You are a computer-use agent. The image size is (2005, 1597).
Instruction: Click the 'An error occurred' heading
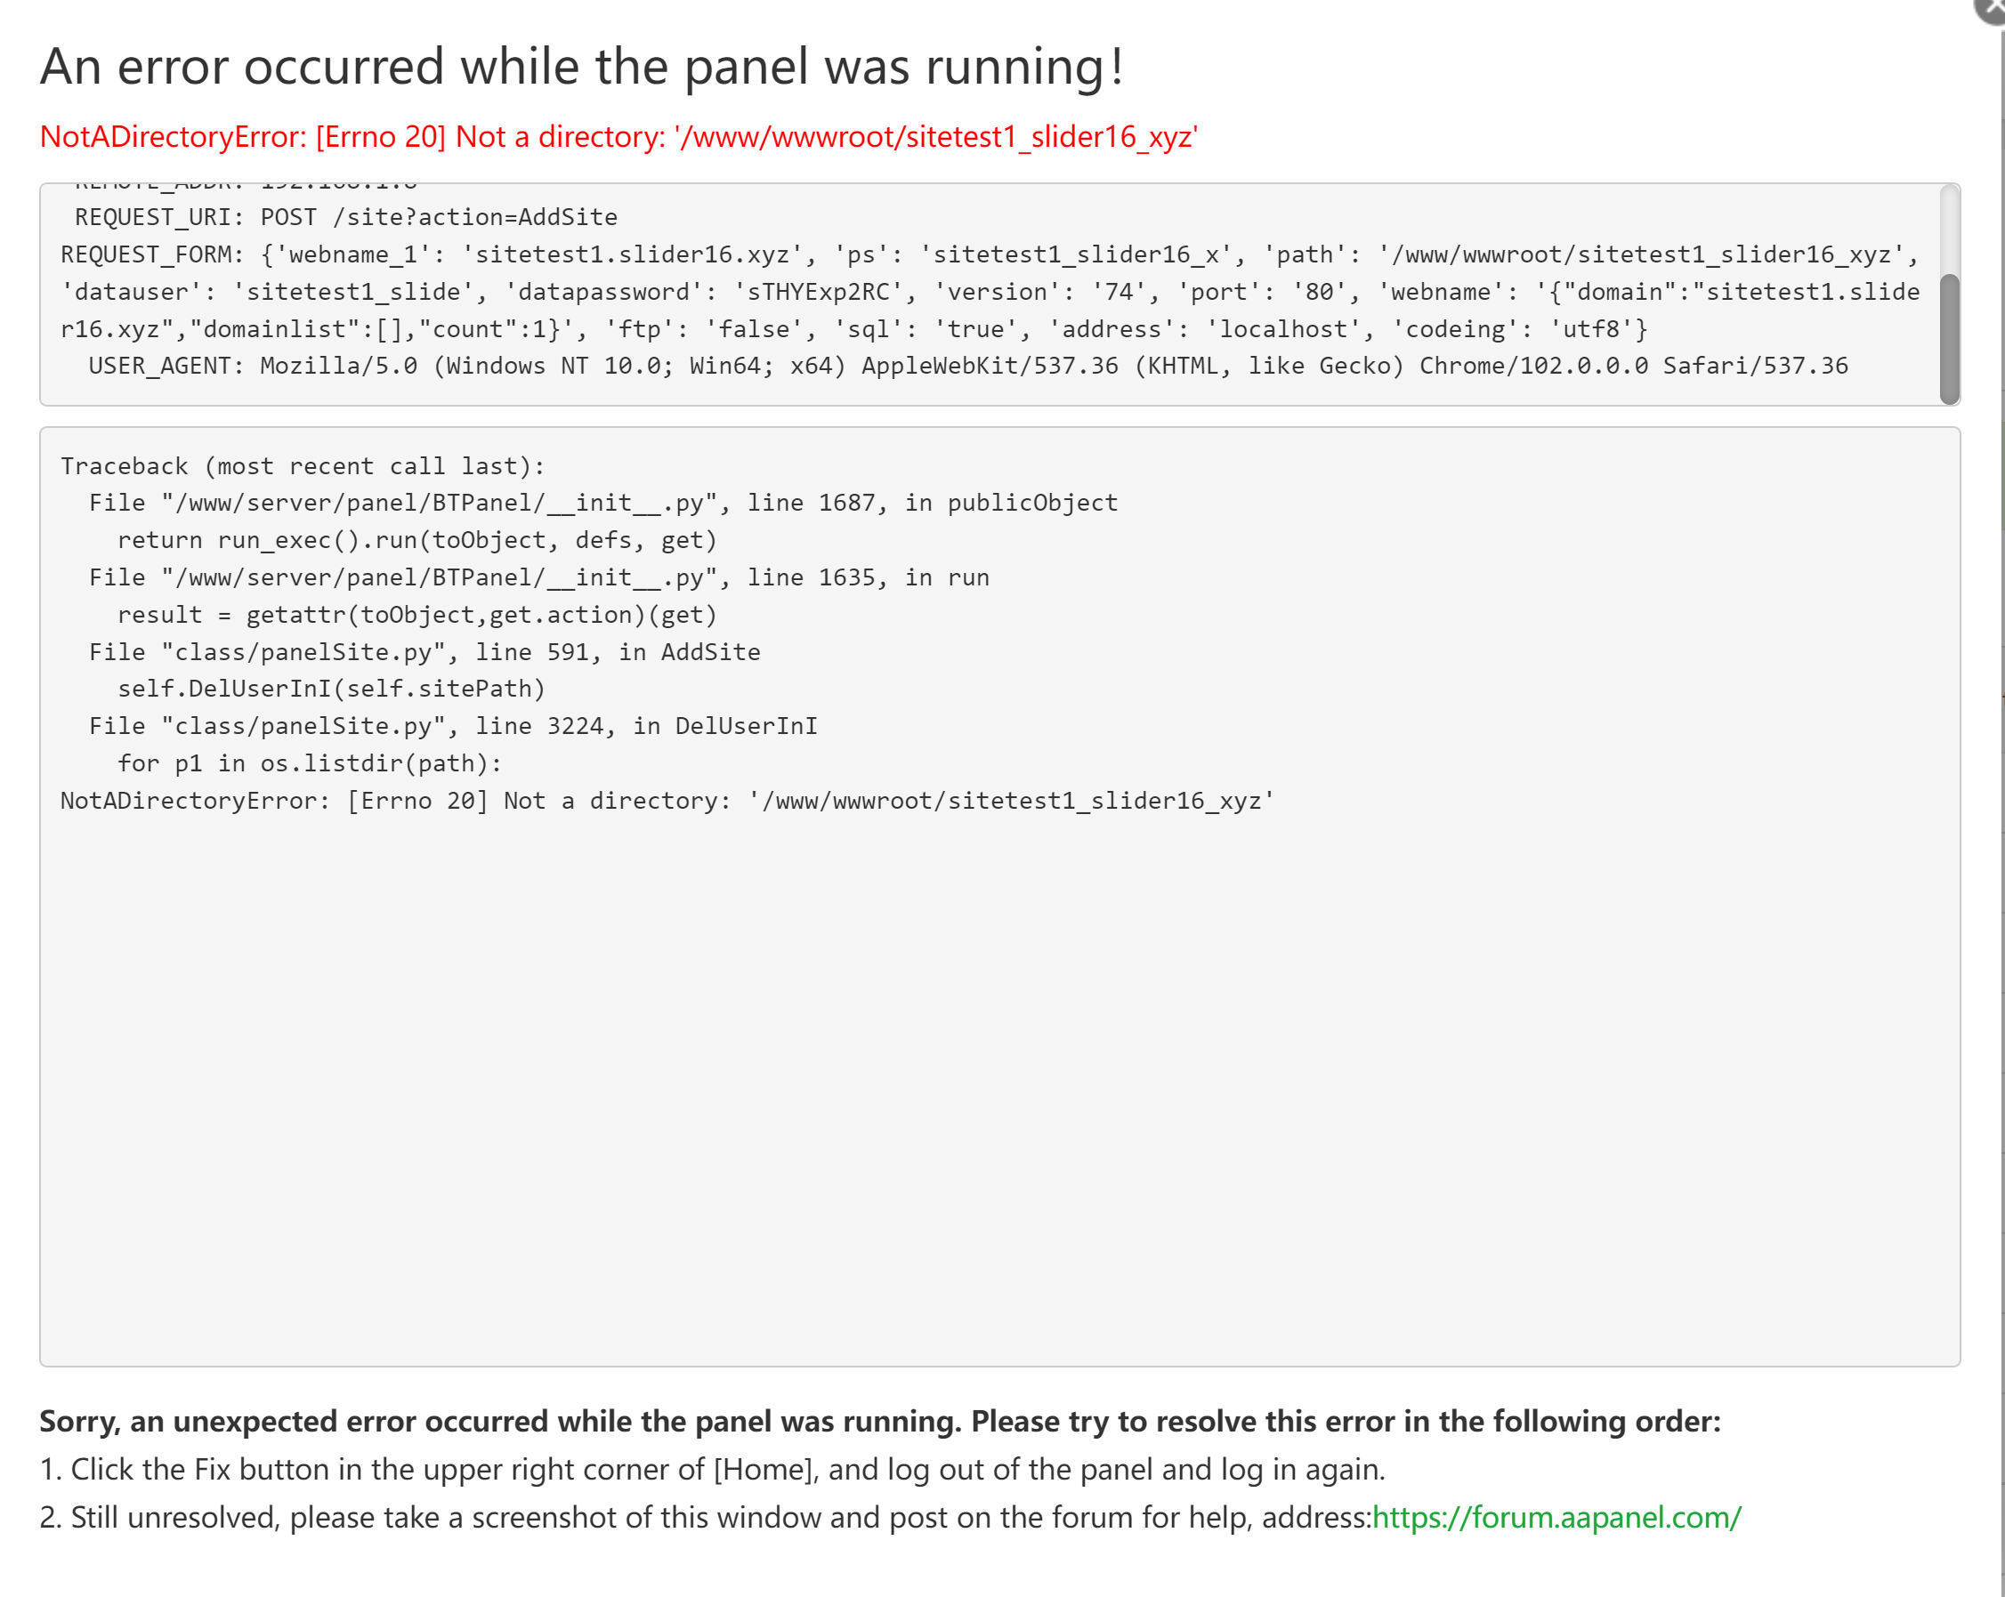point(581,67)
